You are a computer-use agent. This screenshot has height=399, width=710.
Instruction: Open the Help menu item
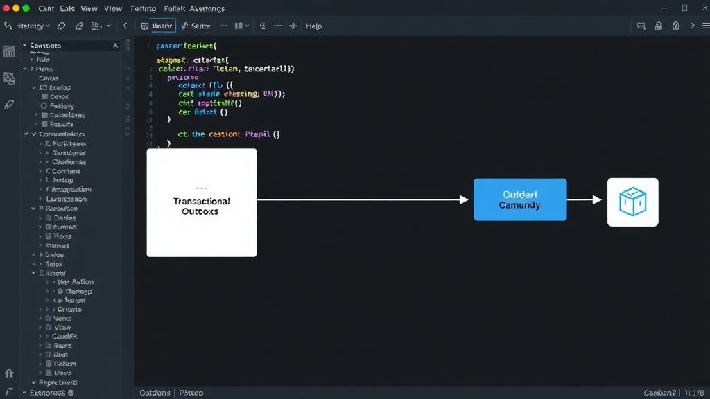(x=313, y=26)
